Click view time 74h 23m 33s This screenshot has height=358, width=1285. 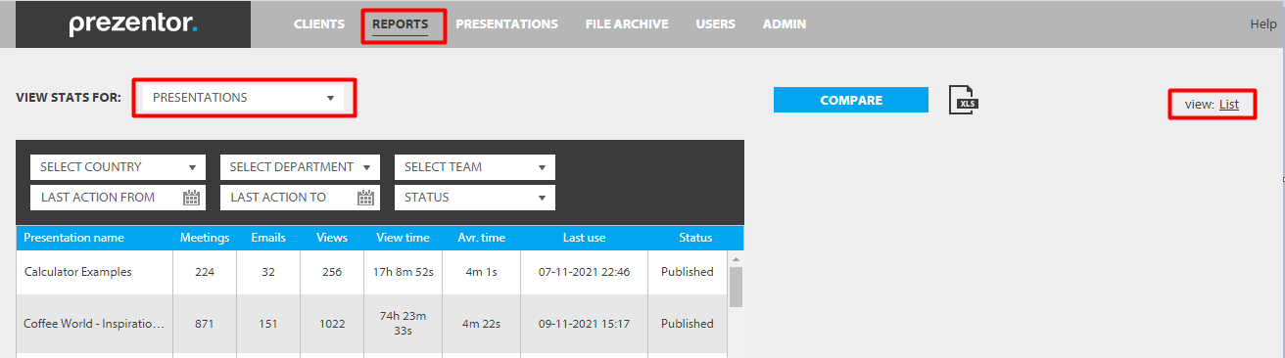tap(404, 324)
